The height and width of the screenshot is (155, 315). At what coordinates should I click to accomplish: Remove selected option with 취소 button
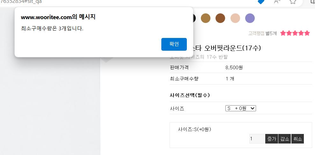pyautogui.click(x=297, y=139)
